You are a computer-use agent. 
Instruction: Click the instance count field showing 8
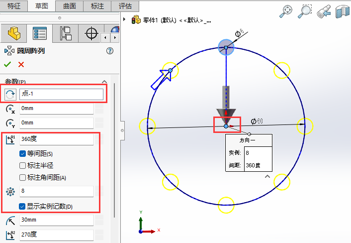(x=56, y=191)
